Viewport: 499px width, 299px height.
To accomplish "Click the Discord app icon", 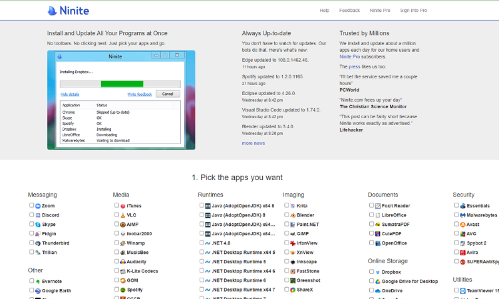I will 38,215.
